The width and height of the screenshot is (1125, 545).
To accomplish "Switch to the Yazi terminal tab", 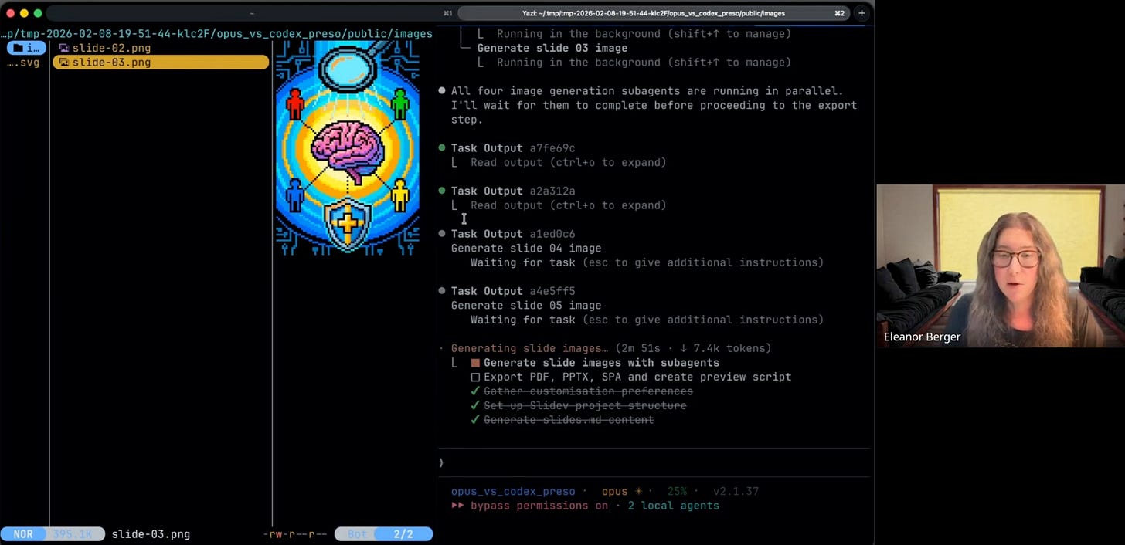I will pos(653,13).
